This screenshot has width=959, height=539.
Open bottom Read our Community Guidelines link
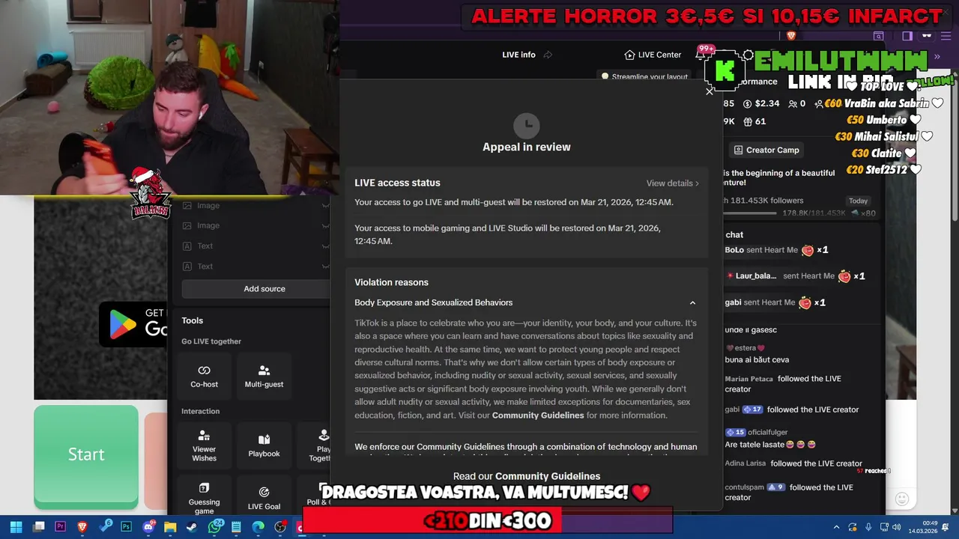pos(527,476)
